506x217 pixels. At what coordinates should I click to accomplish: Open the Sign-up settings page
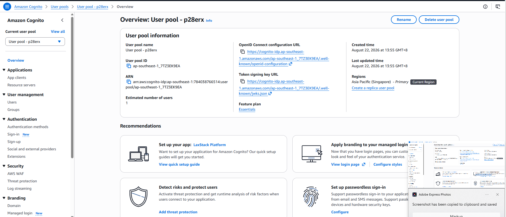point(14,142)
